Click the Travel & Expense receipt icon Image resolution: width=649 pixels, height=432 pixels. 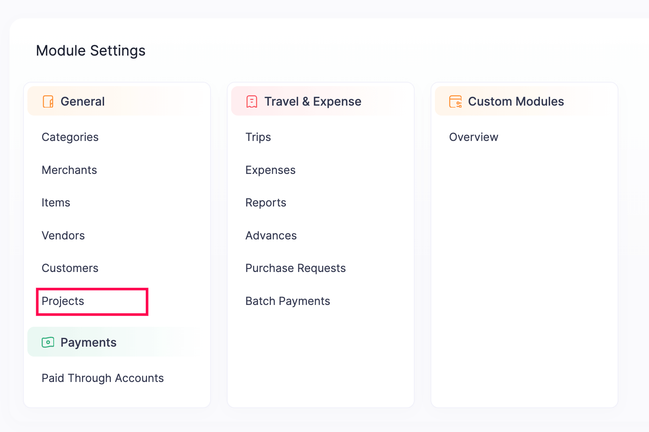(x=252, y=102)
